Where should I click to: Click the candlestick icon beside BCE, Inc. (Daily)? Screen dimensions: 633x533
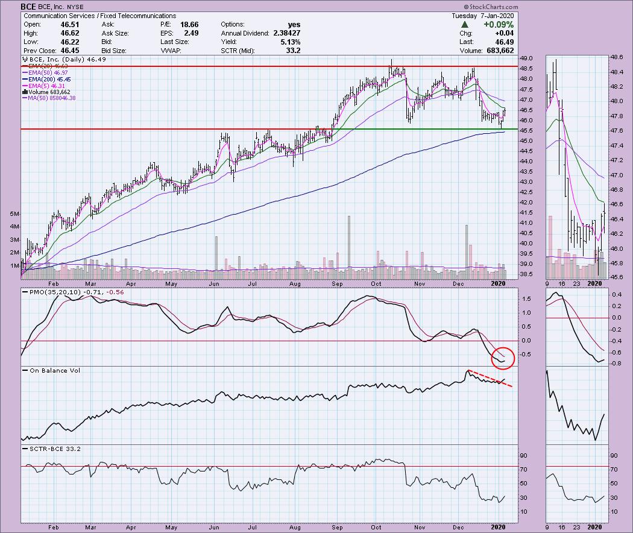click(25, 59)
